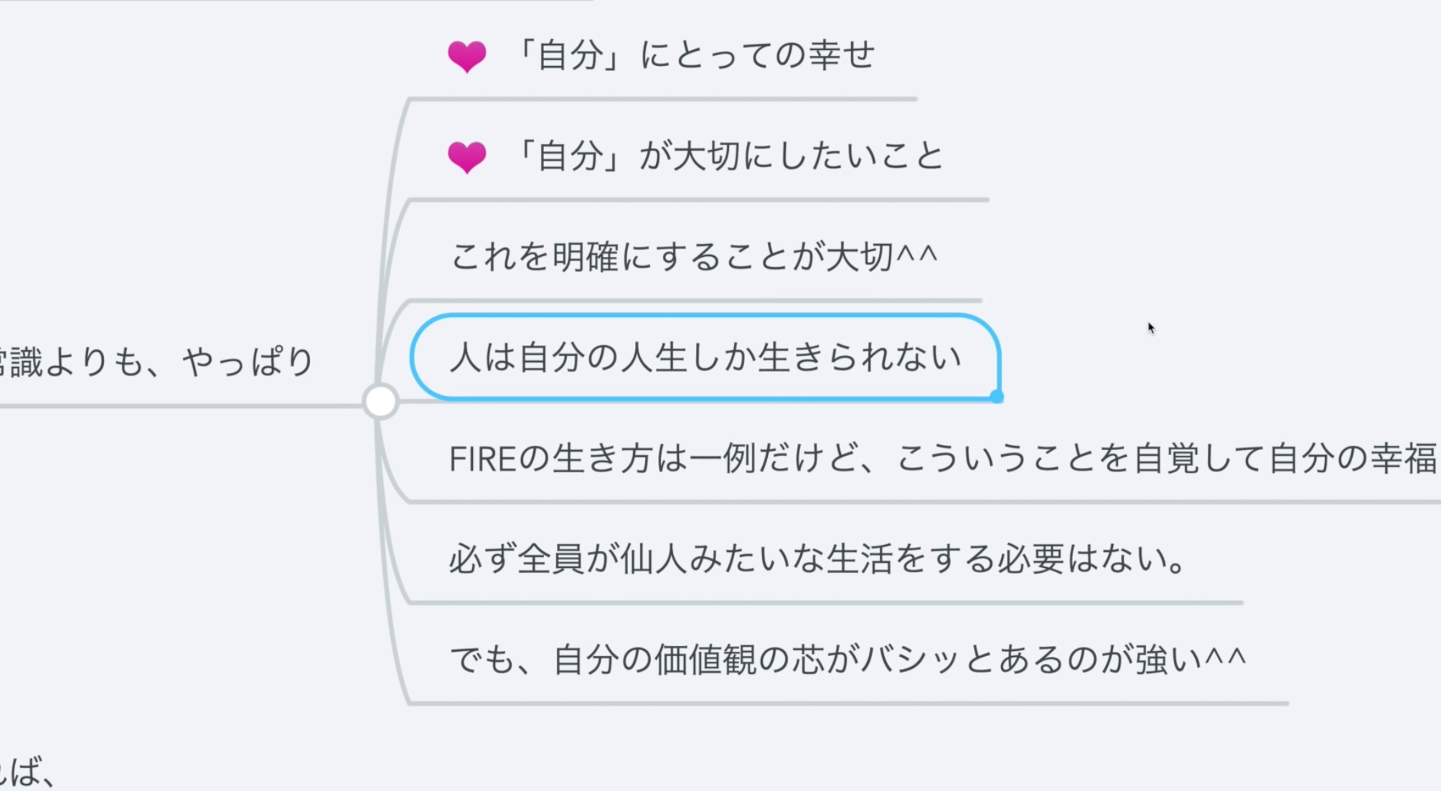
Task: Click the connector line left of the white circle
Action: pyautogui.click(x=181, y=406)
